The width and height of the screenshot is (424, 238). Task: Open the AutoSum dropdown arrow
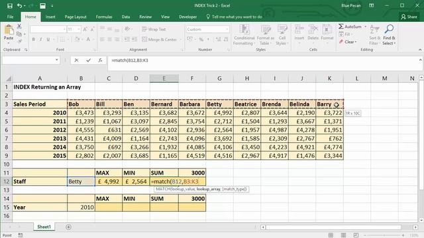click(365, 26)
